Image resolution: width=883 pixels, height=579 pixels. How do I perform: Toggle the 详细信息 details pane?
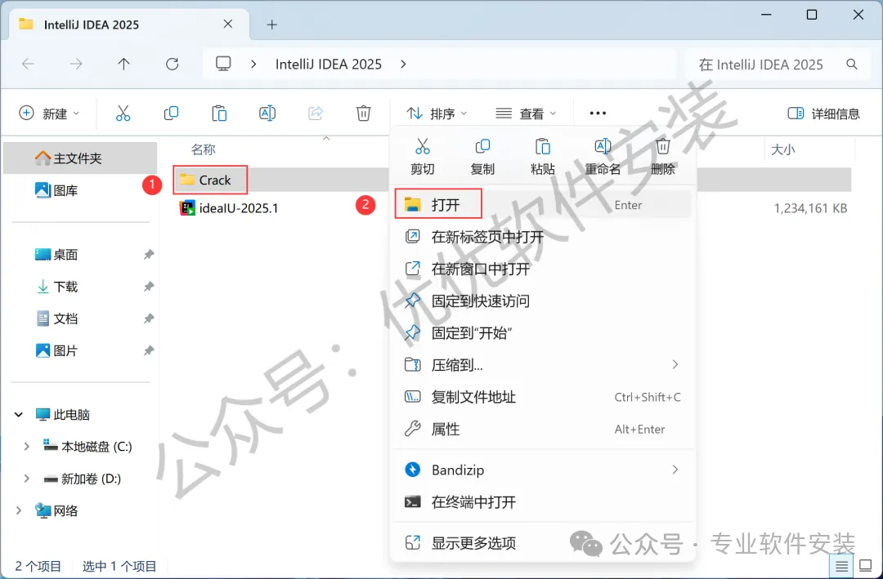point(823,114)
